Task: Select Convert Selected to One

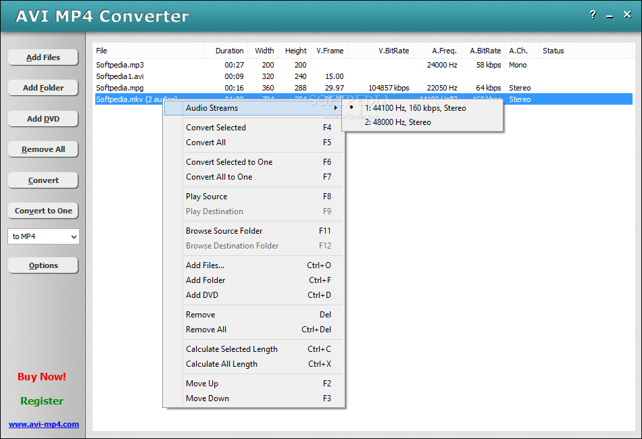Action: [254, 162]
